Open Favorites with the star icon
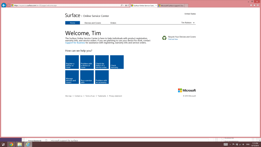261x147 pixels. tap(254, 5)
